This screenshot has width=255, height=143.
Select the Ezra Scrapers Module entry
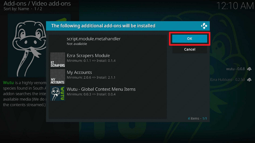point(108,60)
